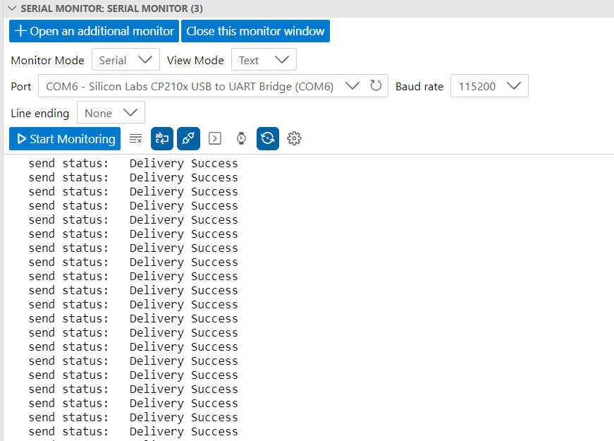Clear the serial monitor output
Viewport: 614px width, 441px height.
click(x=135, y=138)
